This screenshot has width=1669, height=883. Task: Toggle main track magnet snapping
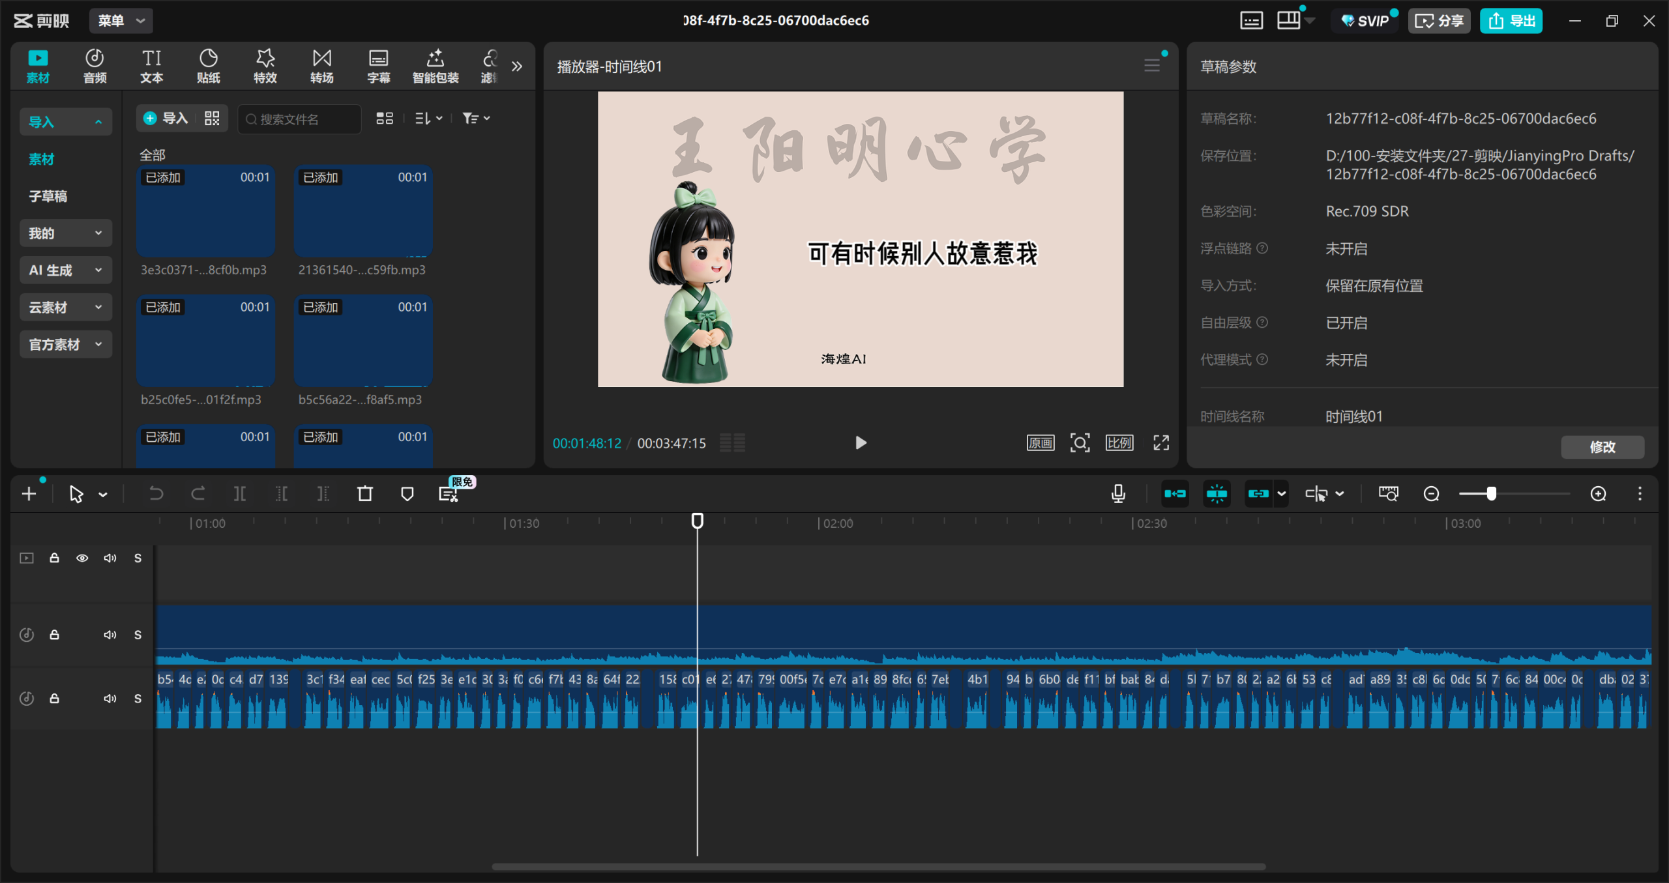pyautogui.click(x=1175, y=494)
